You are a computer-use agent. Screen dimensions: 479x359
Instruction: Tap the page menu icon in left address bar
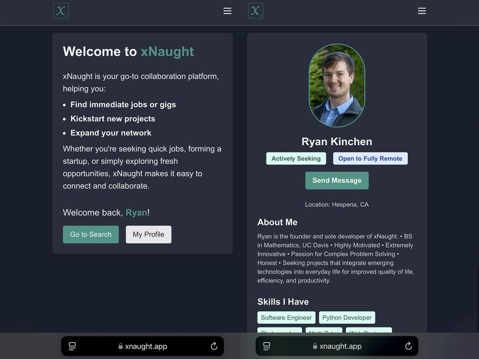click(x=72, y=346)
